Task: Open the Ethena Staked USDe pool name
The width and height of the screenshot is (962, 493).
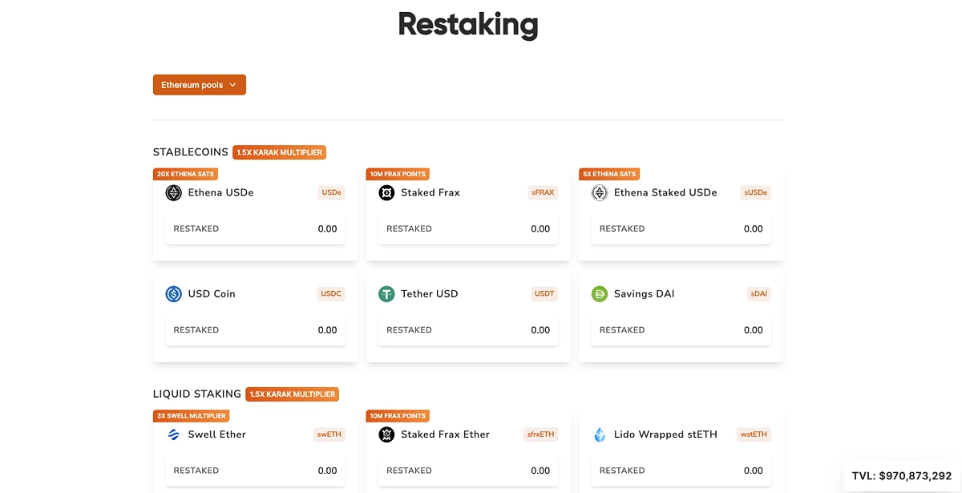Action: tap(665, 192)
